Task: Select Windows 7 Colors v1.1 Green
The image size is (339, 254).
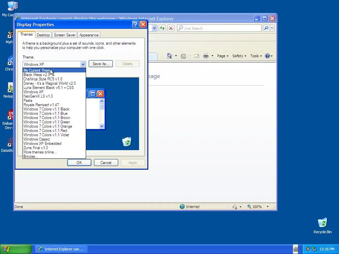Action: click(54, 122)
